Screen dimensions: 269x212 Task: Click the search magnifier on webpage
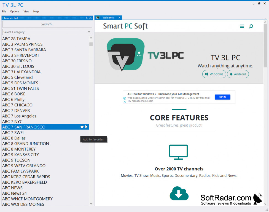[251, 26]
